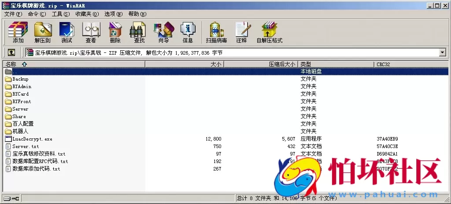Open the 命令(C) menu

click(37, 14)
